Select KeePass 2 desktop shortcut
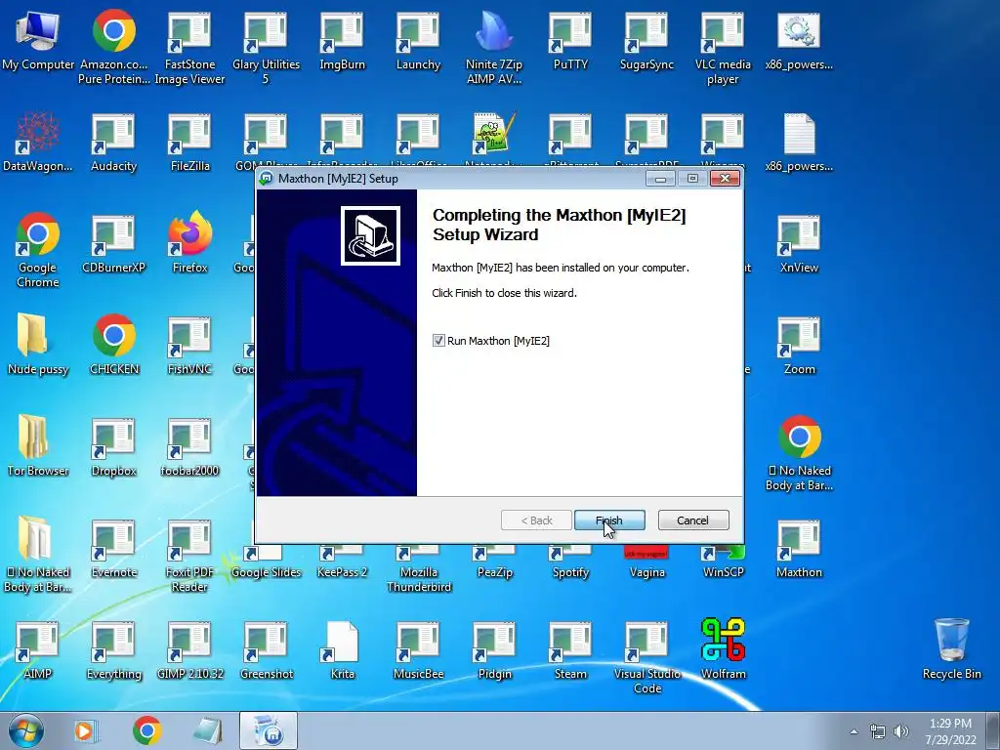 [x=342, y=562]
